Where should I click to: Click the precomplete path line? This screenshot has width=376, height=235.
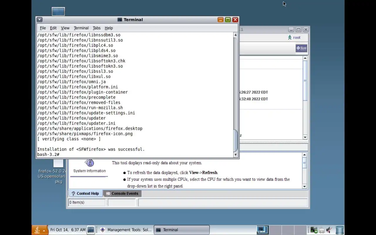point(76,97)
